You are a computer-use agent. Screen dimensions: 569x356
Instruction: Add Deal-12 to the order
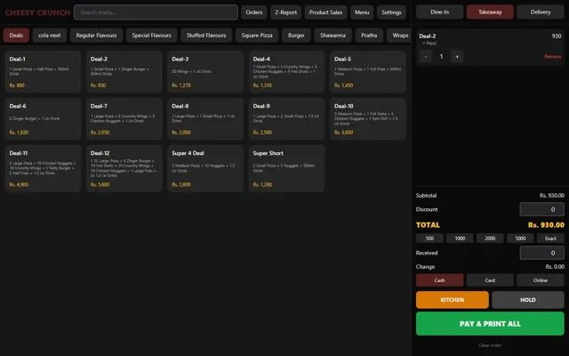click(124, 168)
